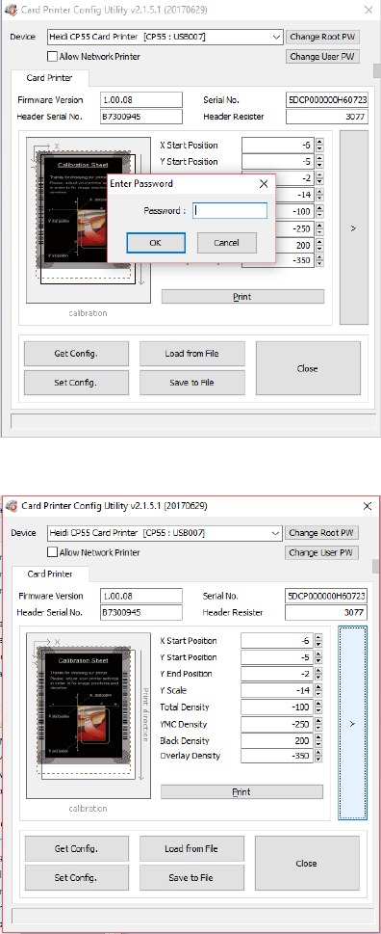Click Change Root PW in window behind password dialog
Screen dimensions: 381x934
click(x=322, y=37)
